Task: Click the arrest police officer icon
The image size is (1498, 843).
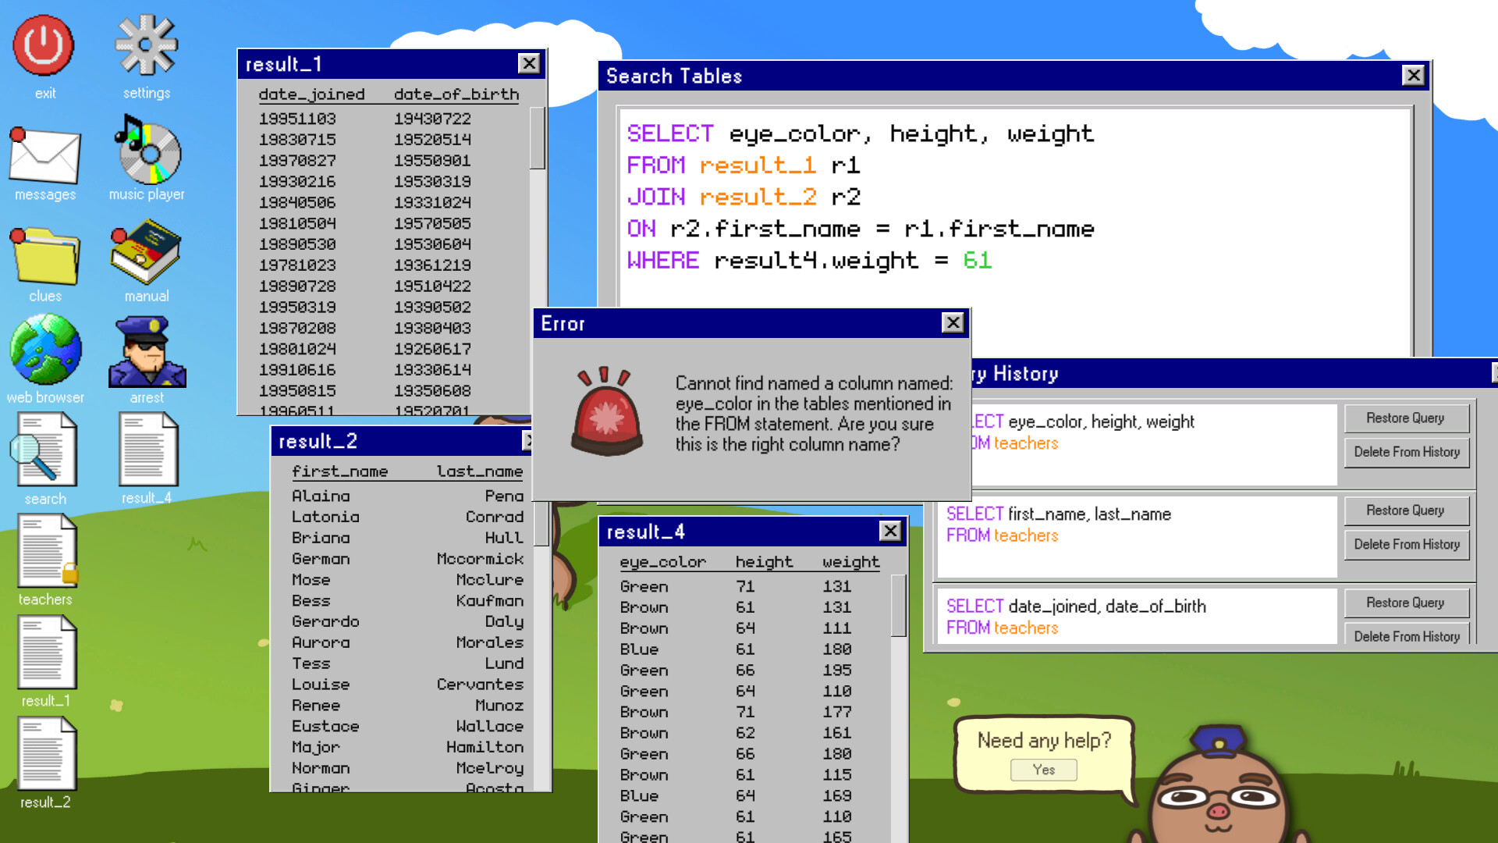Action: [147, 353]
